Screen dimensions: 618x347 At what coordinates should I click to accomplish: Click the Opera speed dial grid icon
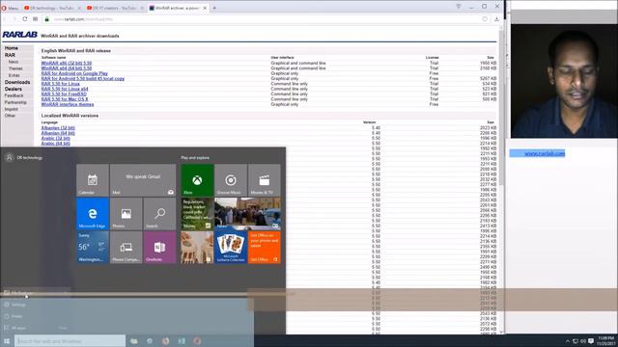35,19
